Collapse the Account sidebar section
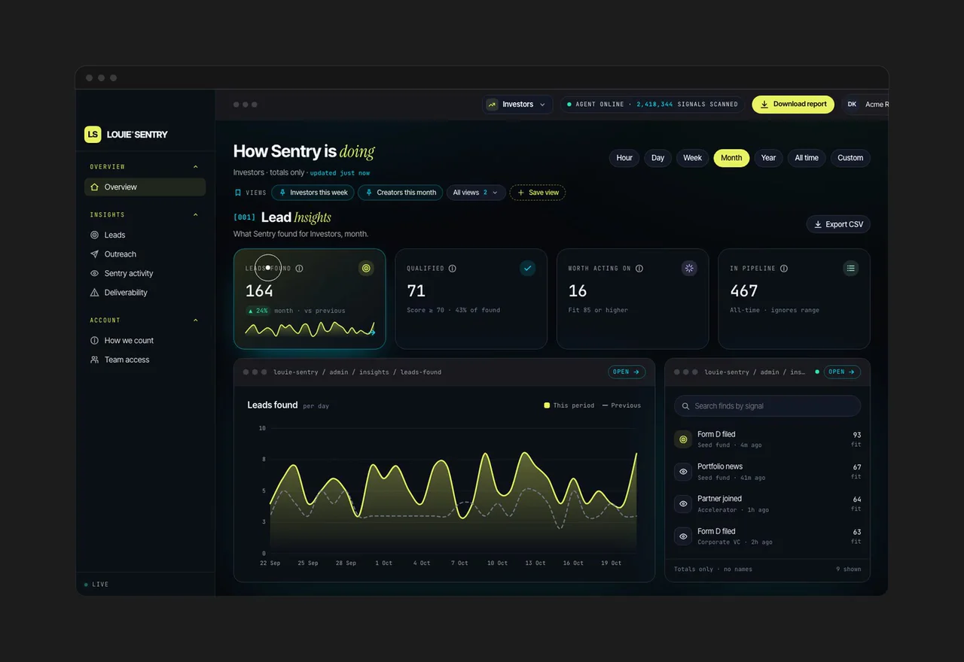The height and width of the screenshot is (662, 964). pyautogui.click(x=196, y=320)
